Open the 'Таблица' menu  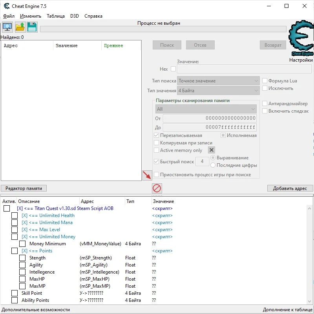pos(56,16)
